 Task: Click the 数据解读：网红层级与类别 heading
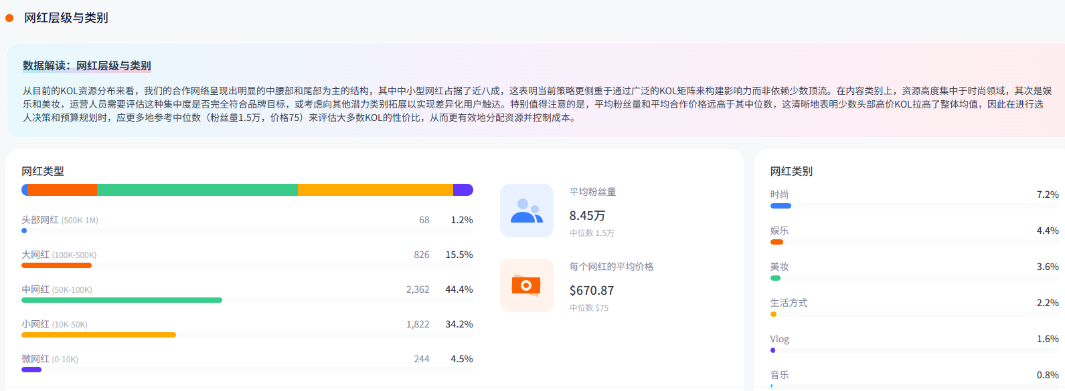coord(87,66)
